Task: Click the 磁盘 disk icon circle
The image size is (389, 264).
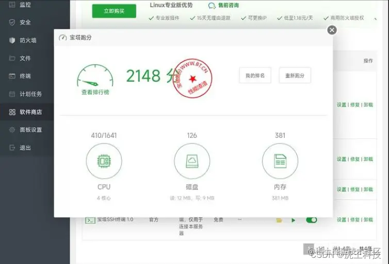Action: pyautogui.click(x=192, y=161)
